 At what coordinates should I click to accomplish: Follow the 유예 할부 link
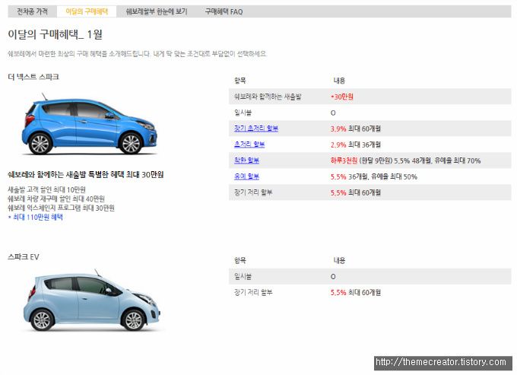[x=246, y=176]
